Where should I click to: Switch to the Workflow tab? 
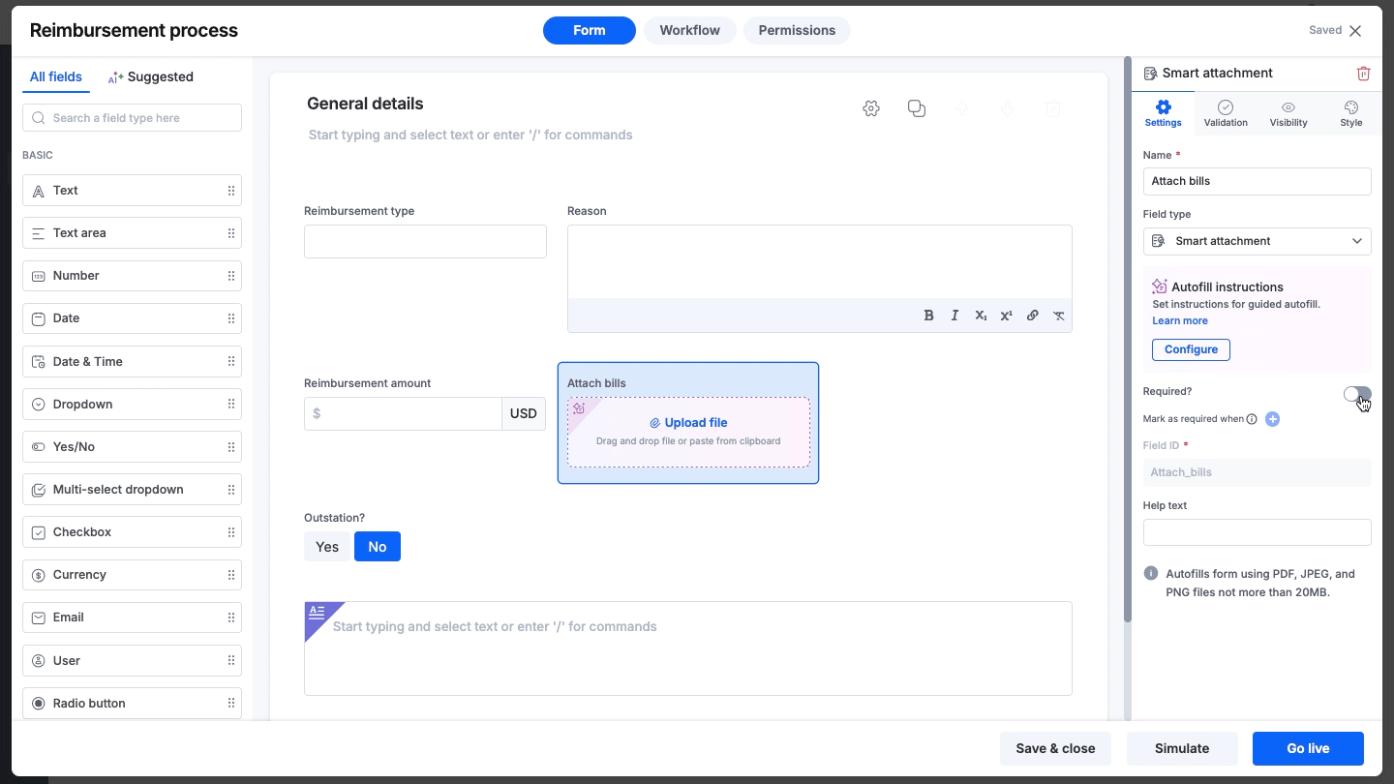pos(690,31)
